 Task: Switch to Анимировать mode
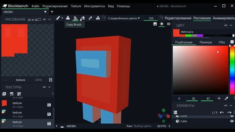coord(224,18)
